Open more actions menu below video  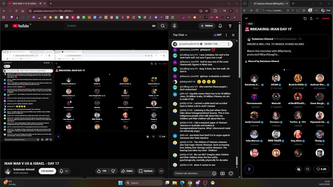point(161,171)
